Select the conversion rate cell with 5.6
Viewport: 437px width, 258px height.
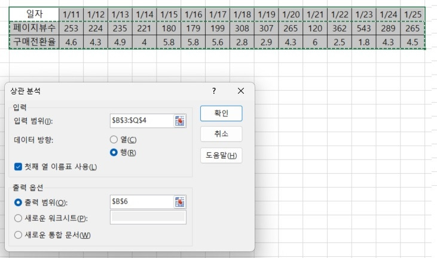[x=218, y=42]
